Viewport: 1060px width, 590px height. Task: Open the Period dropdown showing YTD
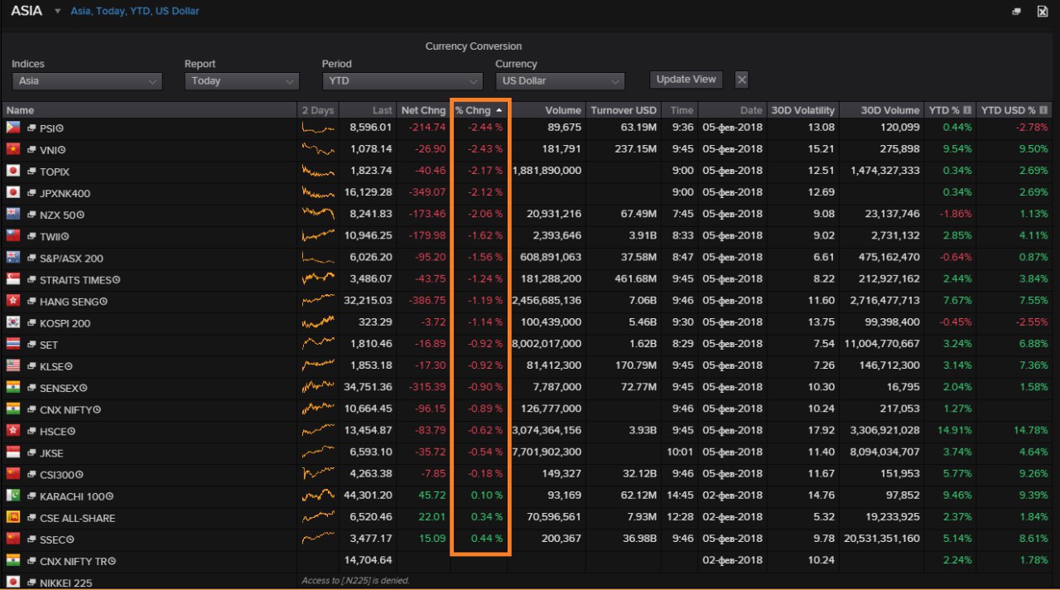(402, 81)
